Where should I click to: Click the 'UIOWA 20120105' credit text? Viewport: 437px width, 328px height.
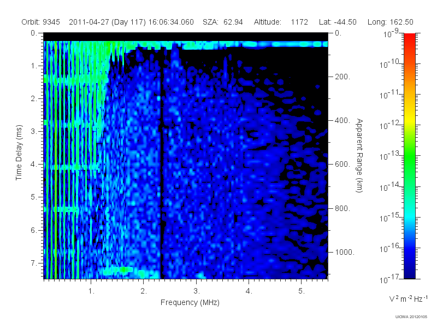[411, 317]
